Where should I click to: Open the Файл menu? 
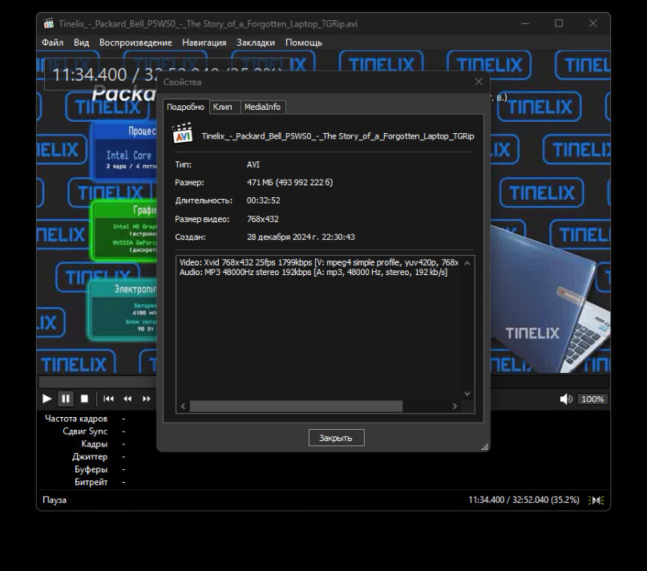pyautogui.click(x=53, y=43)
